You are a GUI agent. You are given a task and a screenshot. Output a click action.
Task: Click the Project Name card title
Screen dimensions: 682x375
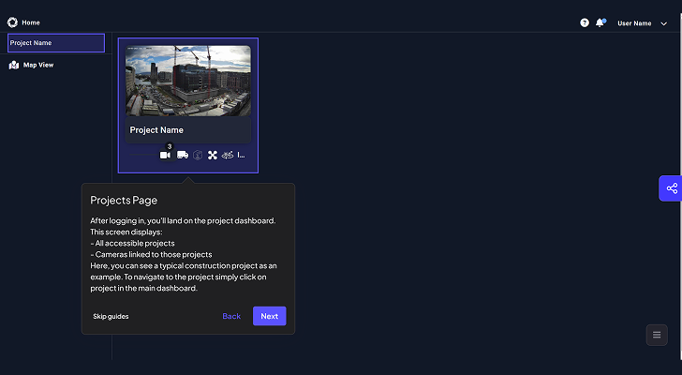(156, 130)
